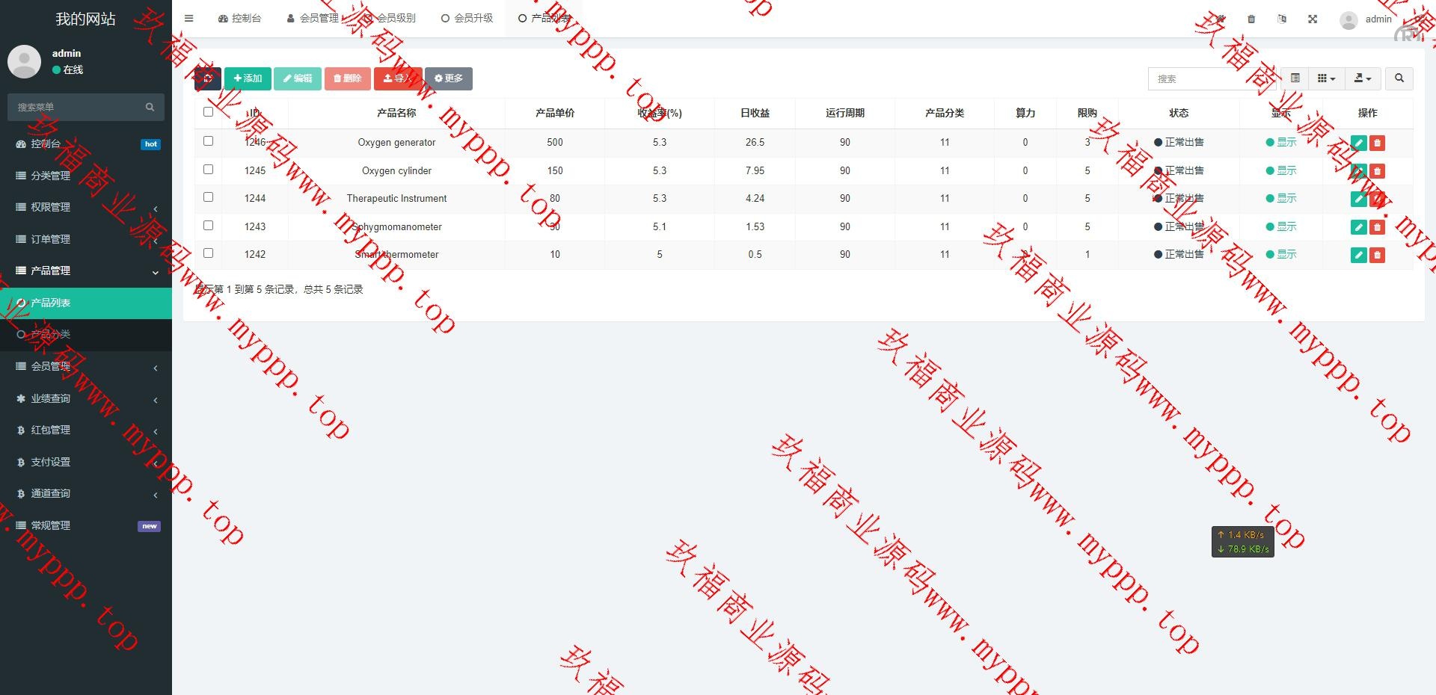Click the refresh table button
The image size is (1436, 695).
coord(207,78)
